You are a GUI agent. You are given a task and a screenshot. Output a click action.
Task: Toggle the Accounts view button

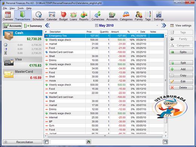coord(12,26)
